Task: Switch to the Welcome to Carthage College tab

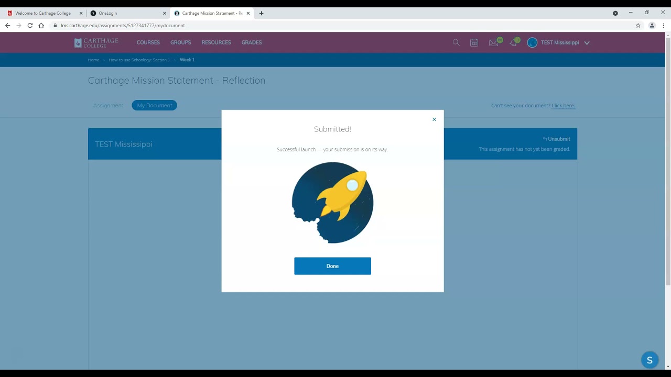Action: tap(43, 13)
